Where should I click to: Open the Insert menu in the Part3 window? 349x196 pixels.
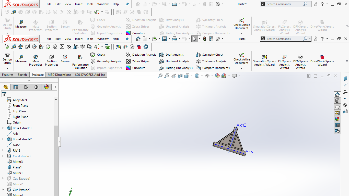79,39
